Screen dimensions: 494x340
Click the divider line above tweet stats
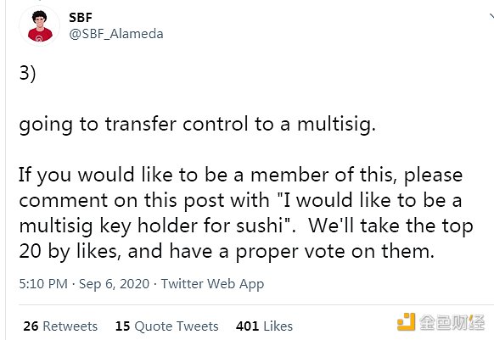(256, 304)
